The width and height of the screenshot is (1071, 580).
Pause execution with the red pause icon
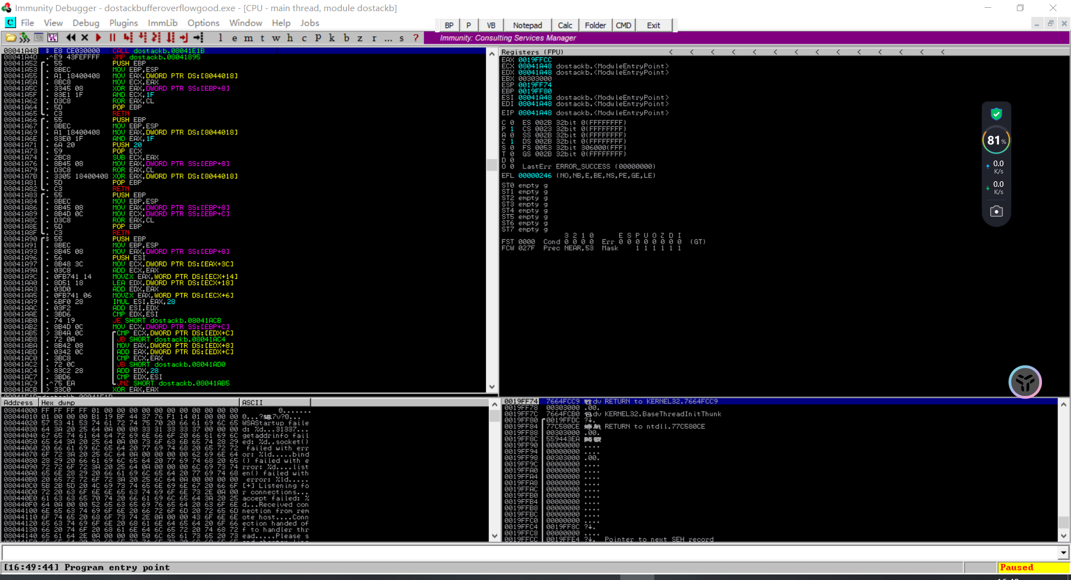coord(113,37)
